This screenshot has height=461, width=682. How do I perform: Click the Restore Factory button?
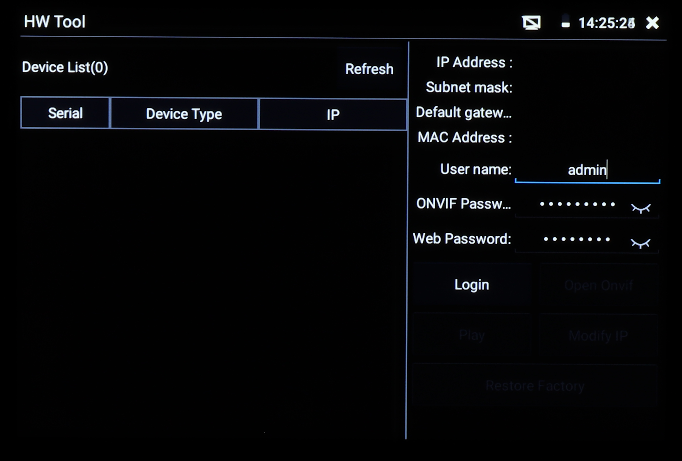coord(535,386)
